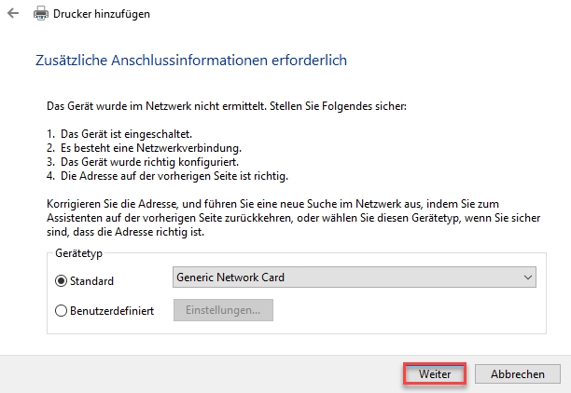
Task: Select the Standard radio button
Action: tap(62, 280)
